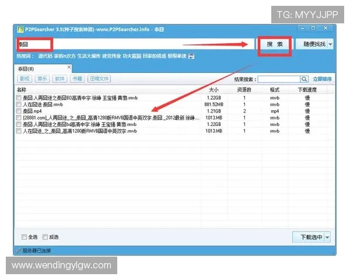Image resolution: width=350 pixels, height=280 pixels.
Task: Check the box for 泰囧.mp4
Action: (19, 111)
